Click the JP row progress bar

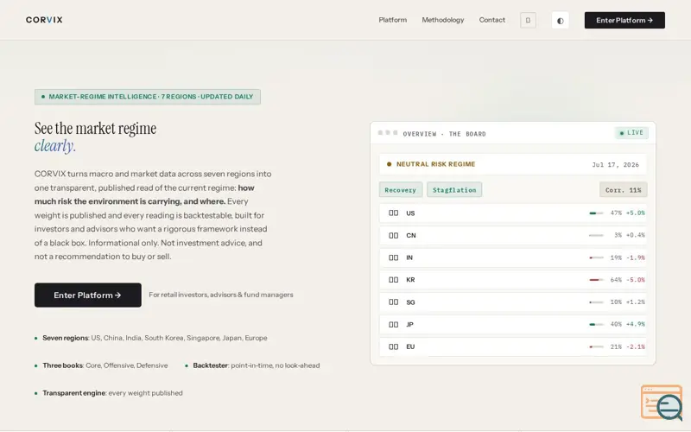(x=596, y=325)
